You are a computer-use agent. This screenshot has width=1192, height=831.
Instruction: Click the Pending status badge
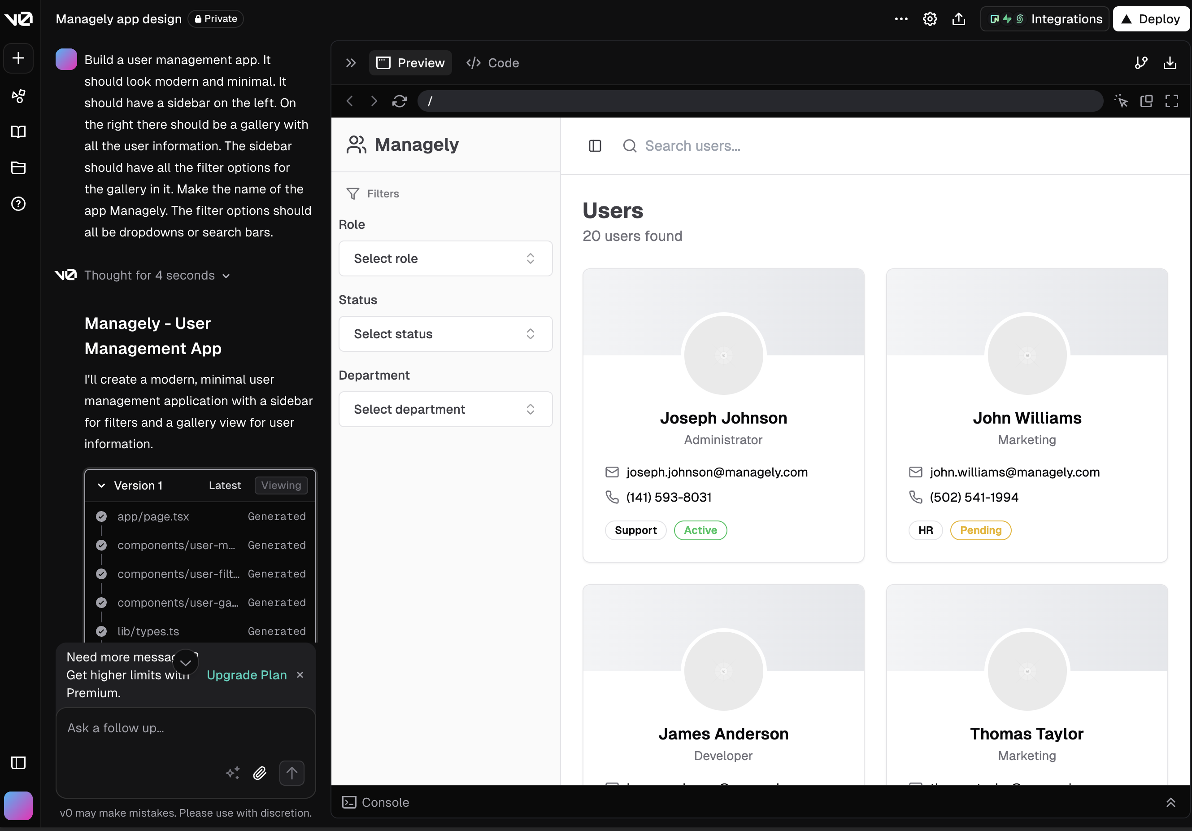tap(981, 530)
